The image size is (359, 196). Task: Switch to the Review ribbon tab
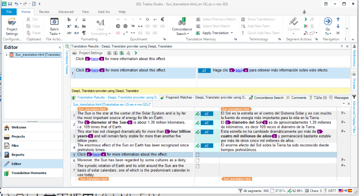tap(44, 12)
